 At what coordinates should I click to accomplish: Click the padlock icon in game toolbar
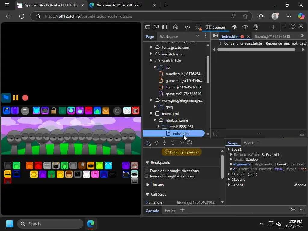point(54,111)
